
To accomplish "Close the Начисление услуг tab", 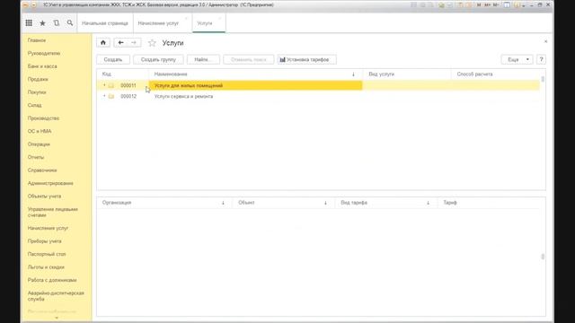I will pyautogui.click(x=186, y=19).
